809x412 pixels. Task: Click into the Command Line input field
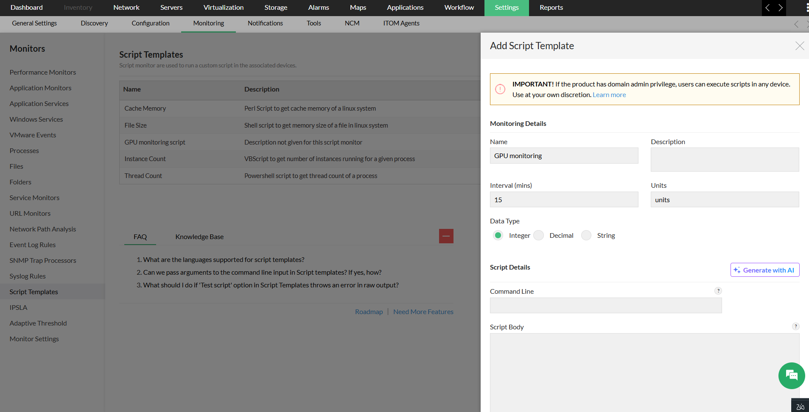click(605, 306)
